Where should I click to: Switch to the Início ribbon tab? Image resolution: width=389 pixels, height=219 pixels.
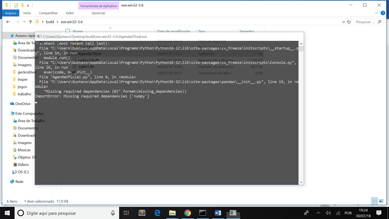27,13
